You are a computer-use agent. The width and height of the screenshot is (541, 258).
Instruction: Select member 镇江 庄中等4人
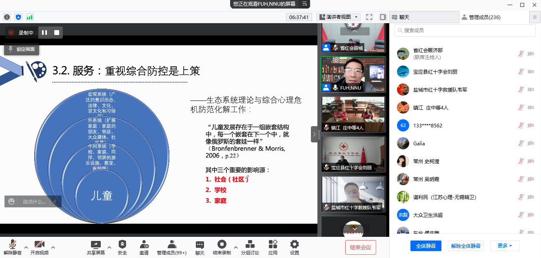[x=465, y=107]
